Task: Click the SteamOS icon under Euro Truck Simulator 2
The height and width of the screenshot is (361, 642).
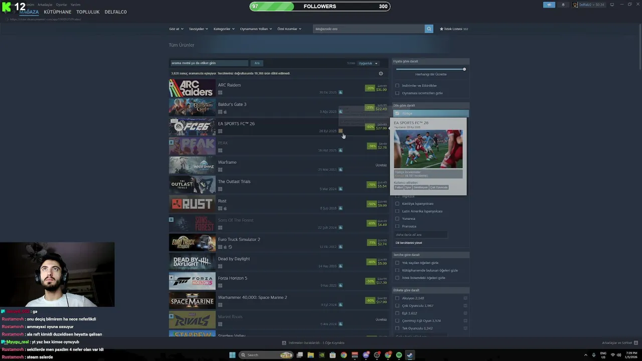Action: point(230,247)
